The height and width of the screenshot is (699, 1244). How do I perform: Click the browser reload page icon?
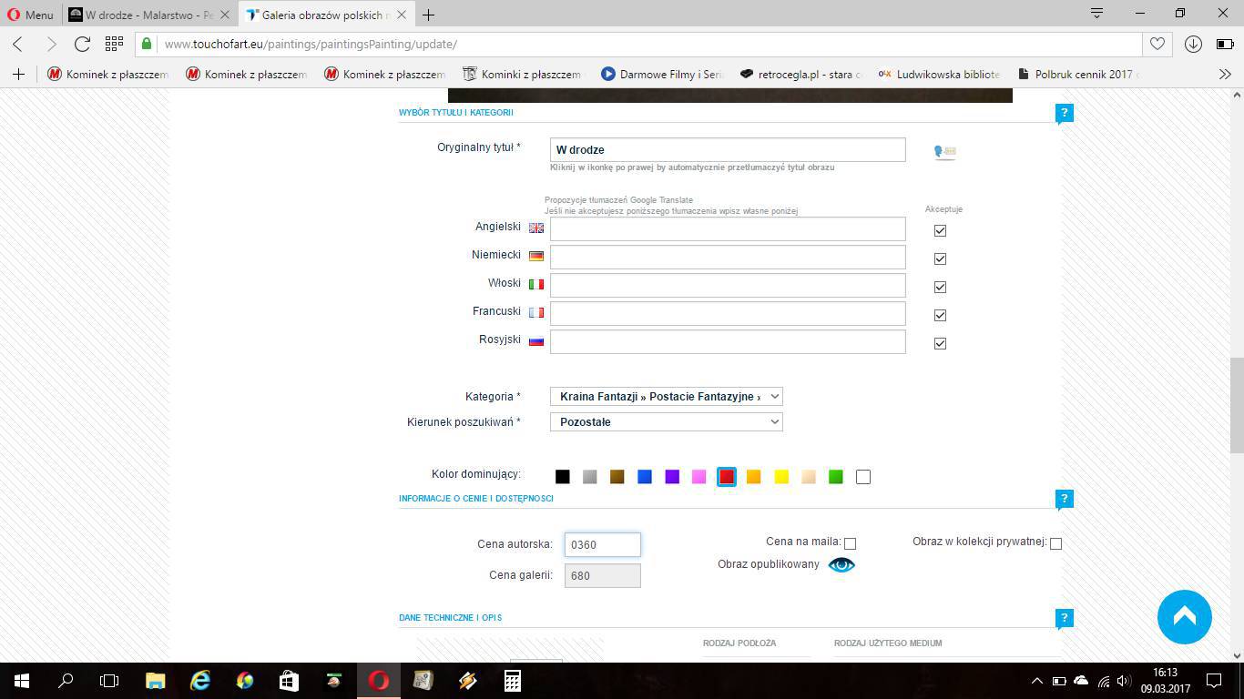pyautogui.click(x=82, y=44)
